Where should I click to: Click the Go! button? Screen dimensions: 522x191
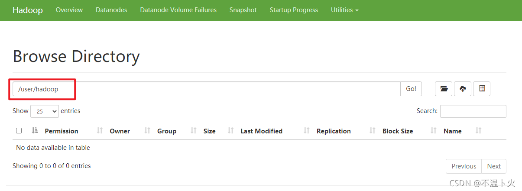(411, 89)
